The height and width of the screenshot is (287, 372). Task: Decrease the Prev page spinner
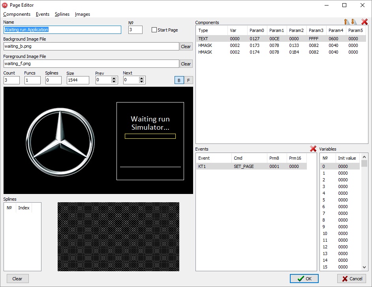coord(114,82)
